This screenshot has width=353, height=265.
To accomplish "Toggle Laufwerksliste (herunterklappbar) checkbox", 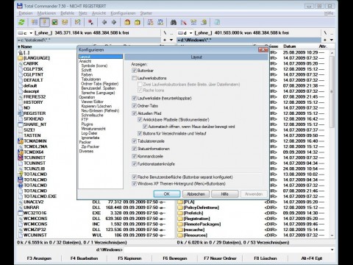I will (x=134, y=98).
